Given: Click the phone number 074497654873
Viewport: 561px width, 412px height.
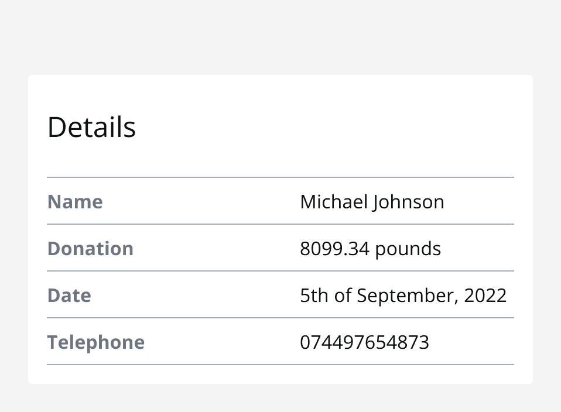Looking at the screenshot, I should click(364, 342).
